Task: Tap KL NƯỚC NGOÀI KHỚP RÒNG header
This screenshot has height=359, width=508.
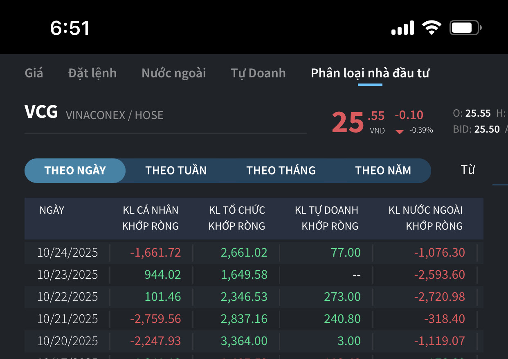Action: pos(425,218)
